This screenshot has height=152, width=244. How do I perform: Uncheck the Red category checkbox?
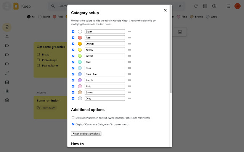point(73,38)
